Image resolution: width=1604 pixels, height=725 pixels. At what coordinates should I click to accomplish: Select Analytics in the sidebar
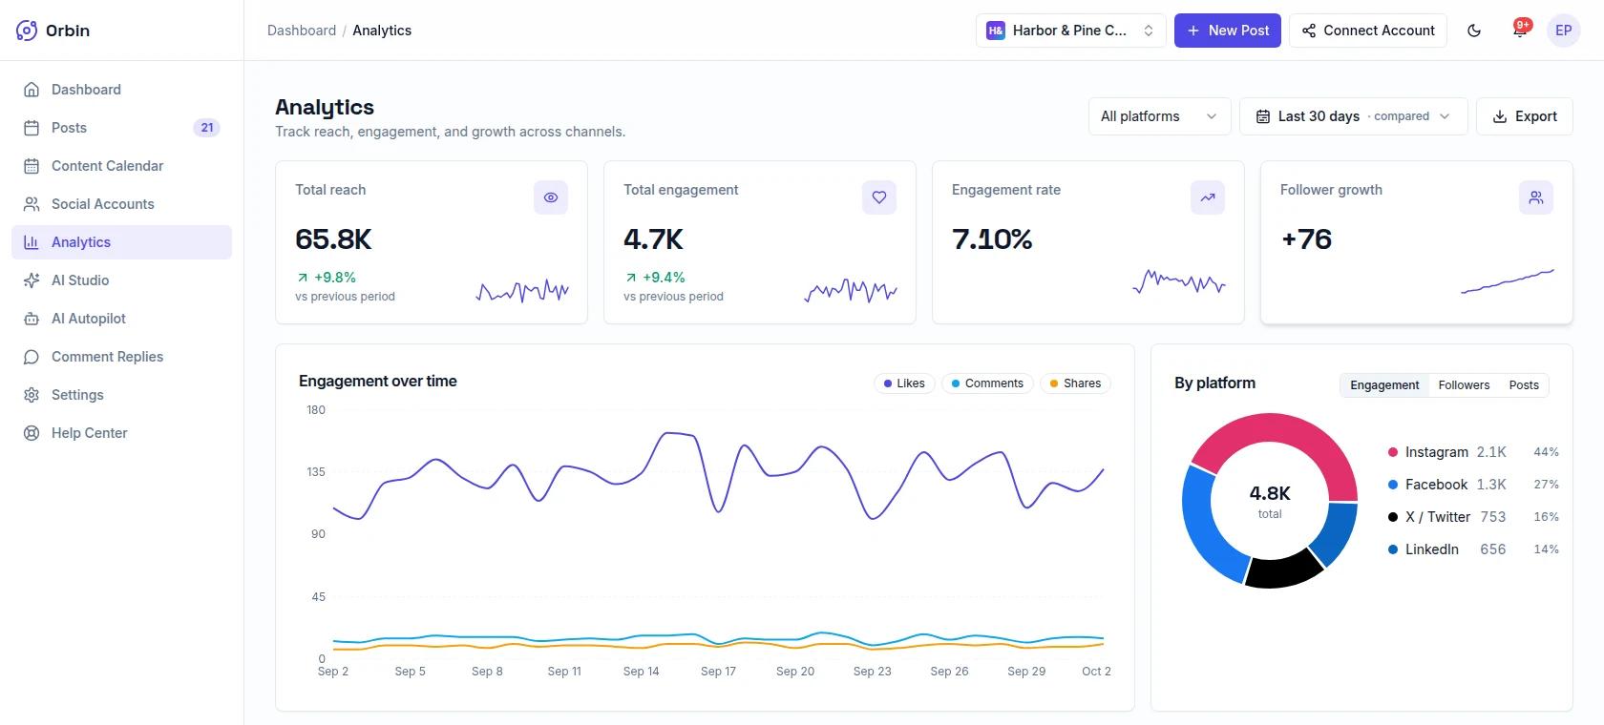pyautogui.click(x=121, y=242)
